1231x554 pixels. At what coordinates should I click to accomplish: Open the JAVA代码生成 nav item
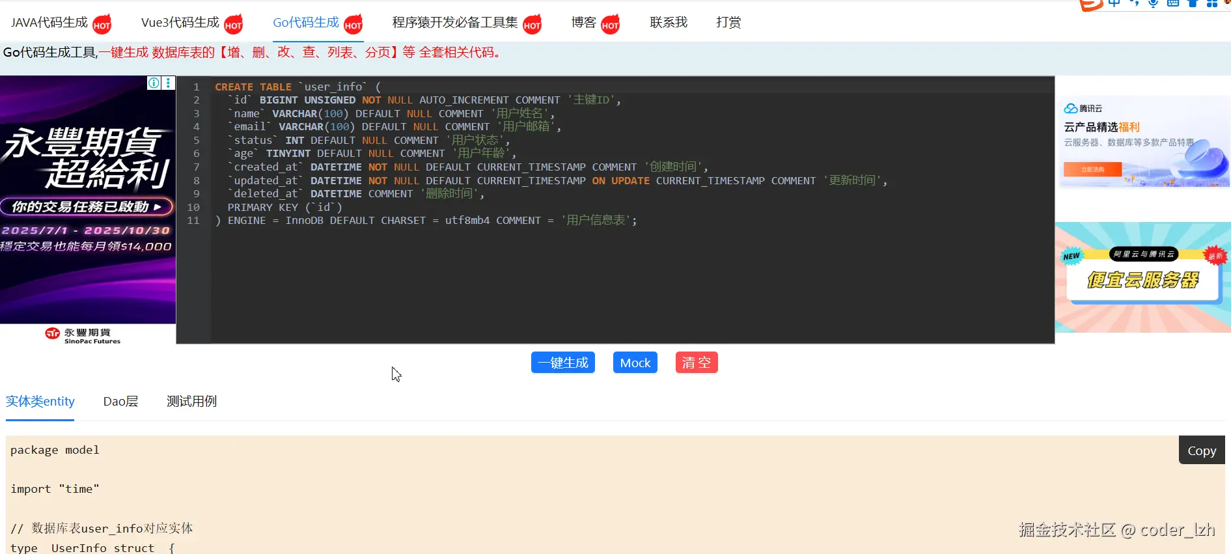pos(49,23)
